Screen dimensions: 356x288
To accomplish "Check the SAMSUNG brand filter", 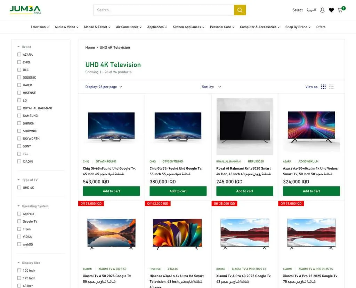I will click(19, 115).
